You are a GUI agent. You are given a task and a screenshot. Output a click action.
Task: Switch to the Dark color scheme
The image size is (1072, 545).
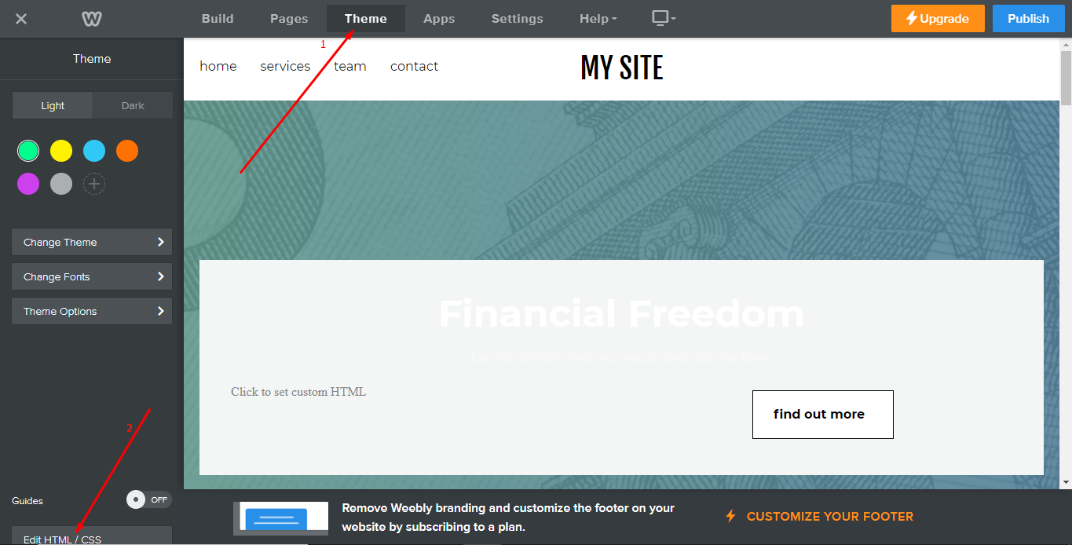click(133, 105)
